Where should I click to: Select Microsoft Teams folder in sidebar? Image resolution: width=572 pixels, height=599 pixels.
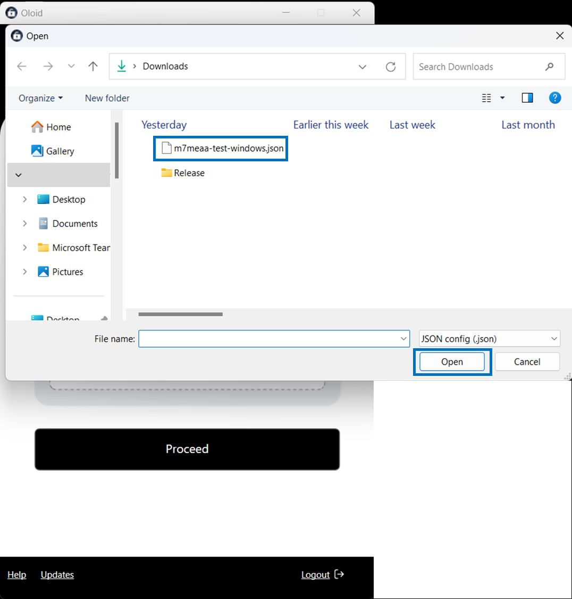tap(73, 248)
